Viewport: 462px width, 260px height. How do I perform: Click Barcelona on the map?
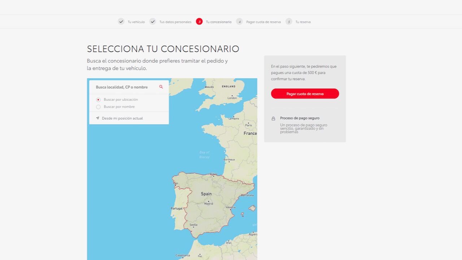(247, 195)
